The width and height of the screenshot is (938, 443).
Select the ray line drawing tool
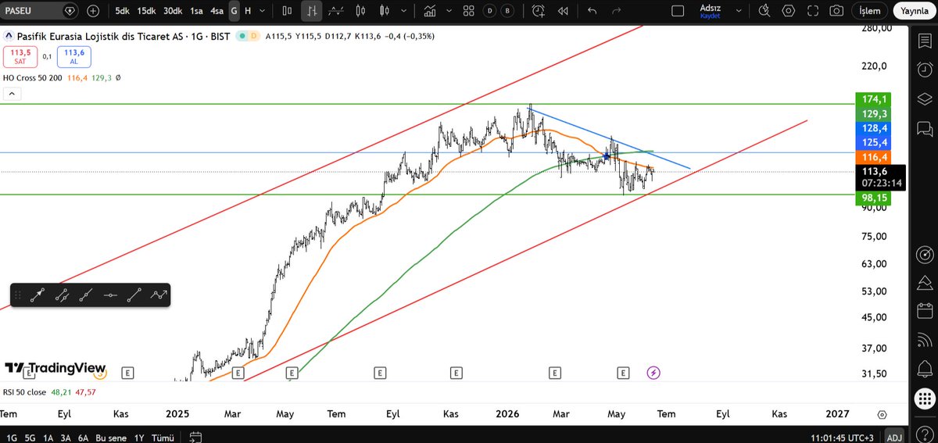click(86, 295)
